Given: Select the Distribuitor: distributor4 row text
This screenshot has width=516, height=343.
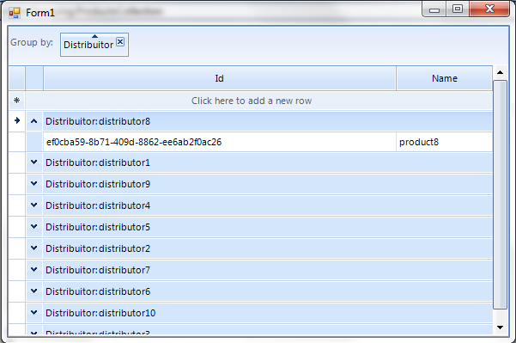Looking at the screenshot, I should [98, 205].
